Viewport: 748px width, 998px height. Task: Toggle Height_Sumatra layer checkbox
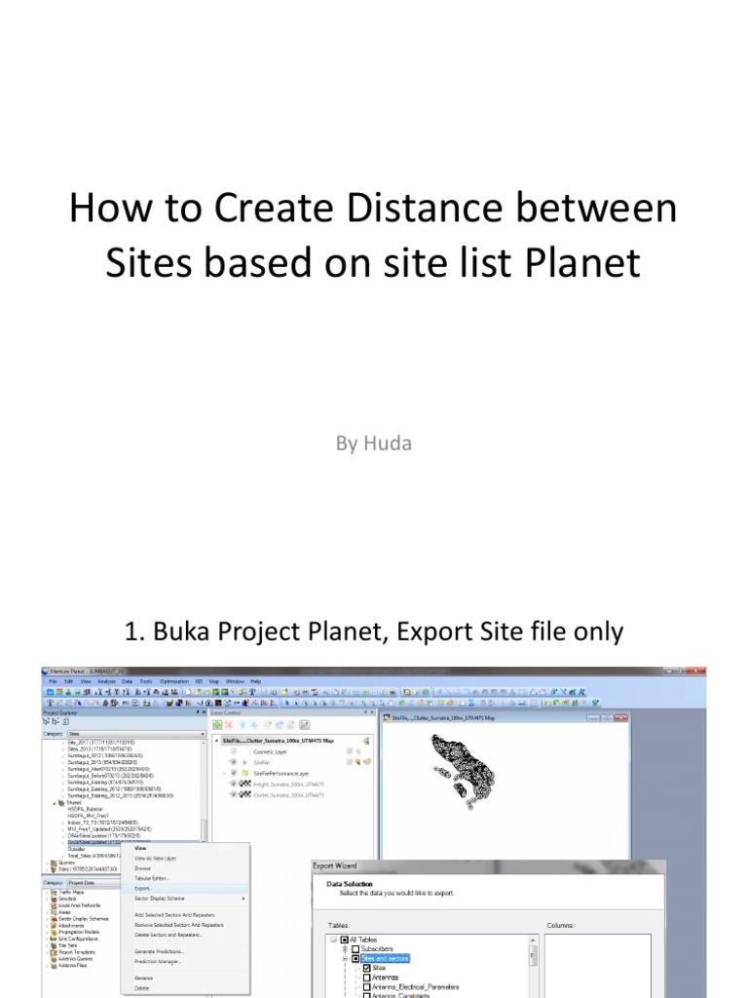234,785
